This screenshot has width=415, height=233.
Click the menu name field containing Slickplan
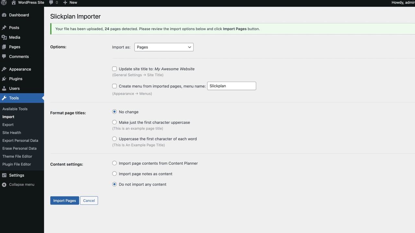coord(231,86)
